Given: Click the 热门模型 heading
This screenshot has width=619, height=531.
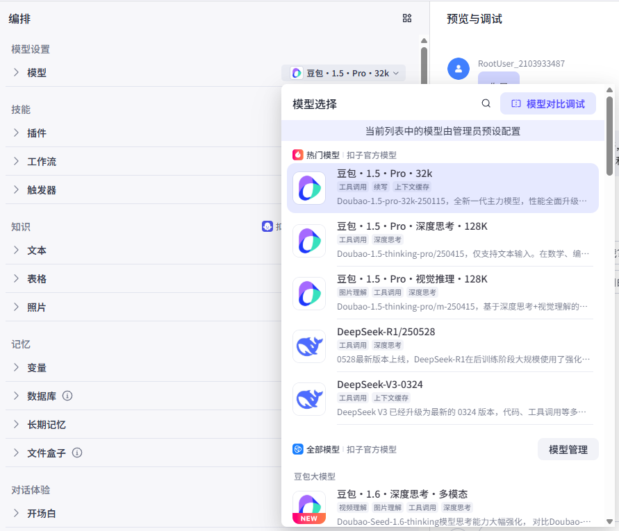Looking at the screenshot, I should [323, 155].
